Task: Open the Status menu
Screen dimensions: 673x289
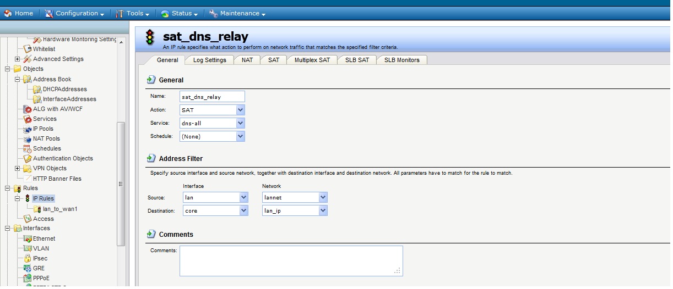Action: click(180, 13)
